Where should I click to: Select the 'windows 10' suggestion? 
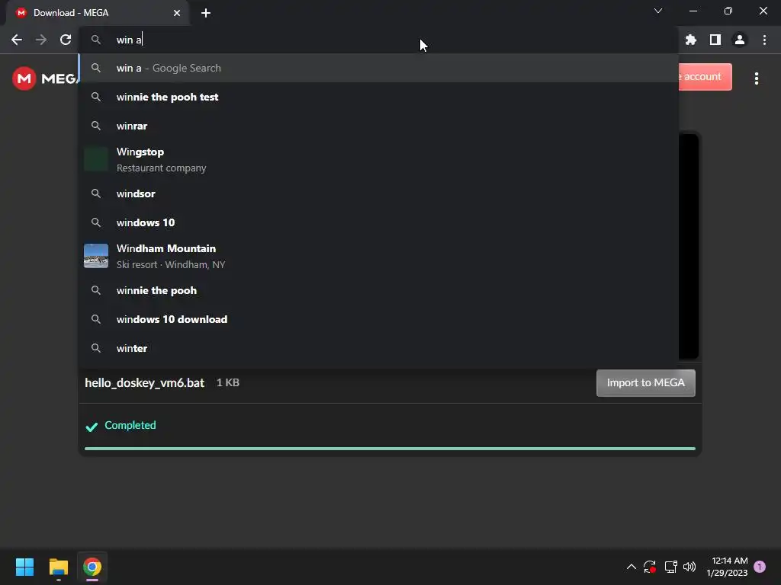[x=378, y=222]
